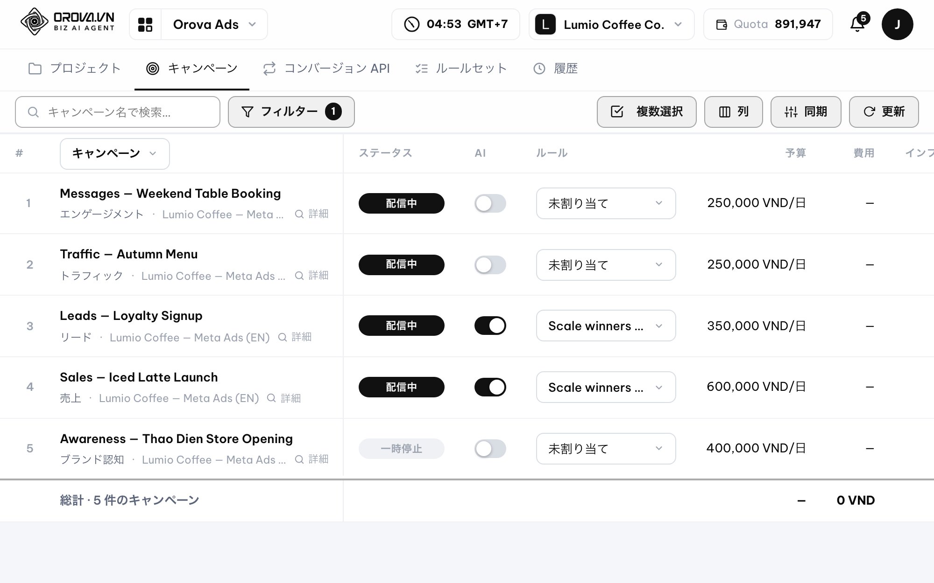Viewport: 934px width, 583px height.
Task: Switch to the プロジェクト tab
Action: 75,69
